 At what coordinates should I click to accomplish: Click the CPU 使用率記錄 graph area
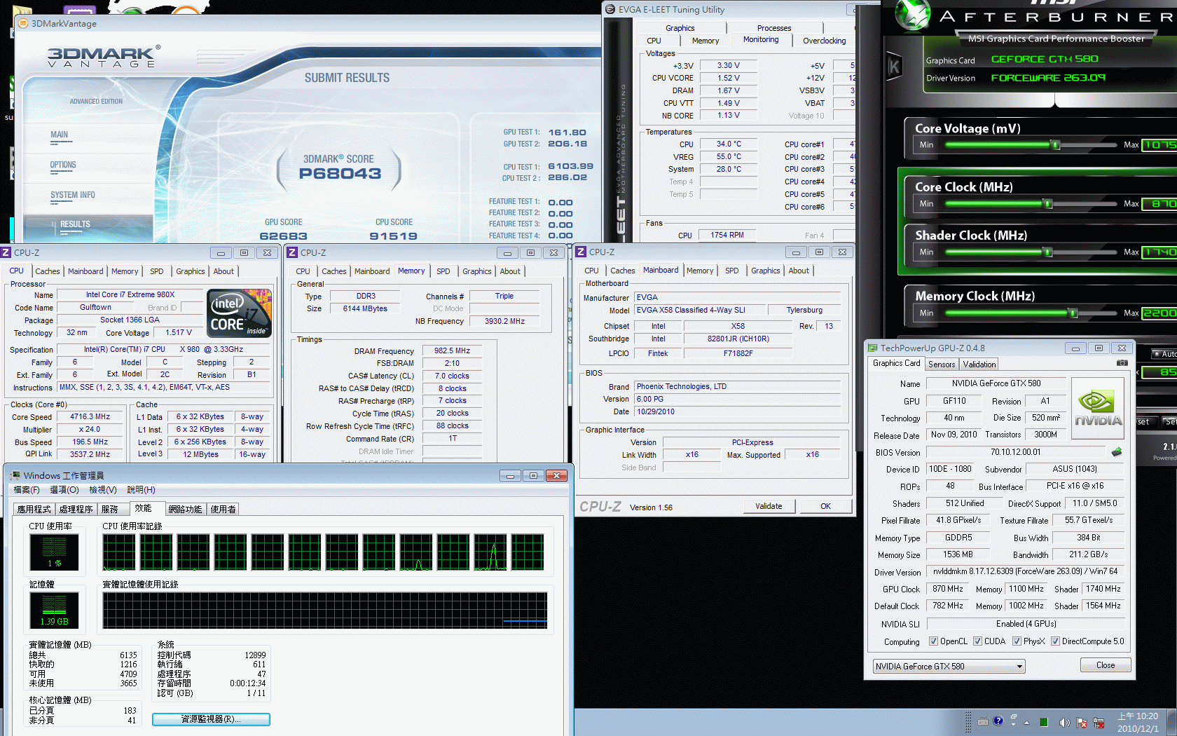323,552
